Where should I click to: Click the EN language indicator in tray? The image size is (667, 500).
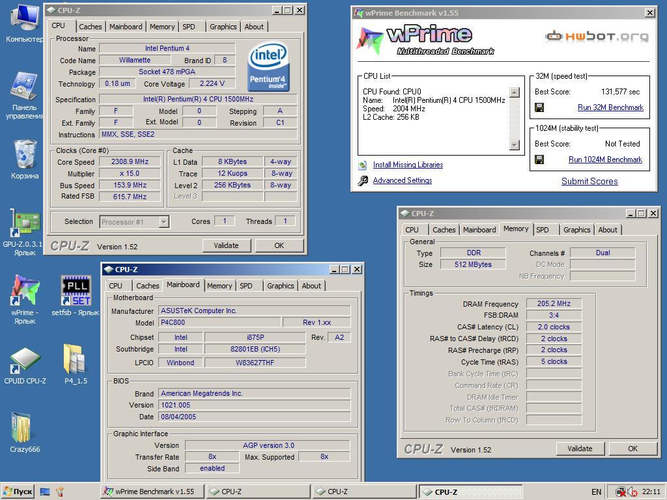point(596,492)
